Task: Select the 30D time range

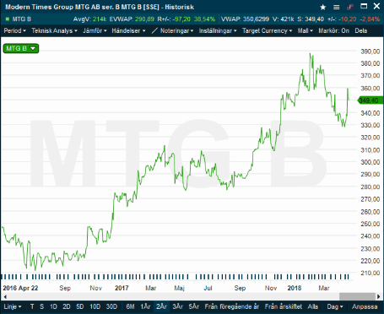Action: (x=111, y=306)
